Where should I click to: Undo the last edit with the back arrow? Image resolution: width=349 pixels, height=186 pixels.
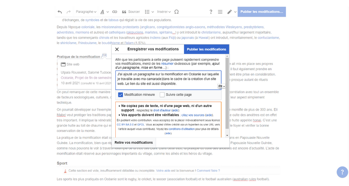pos(60,12)
